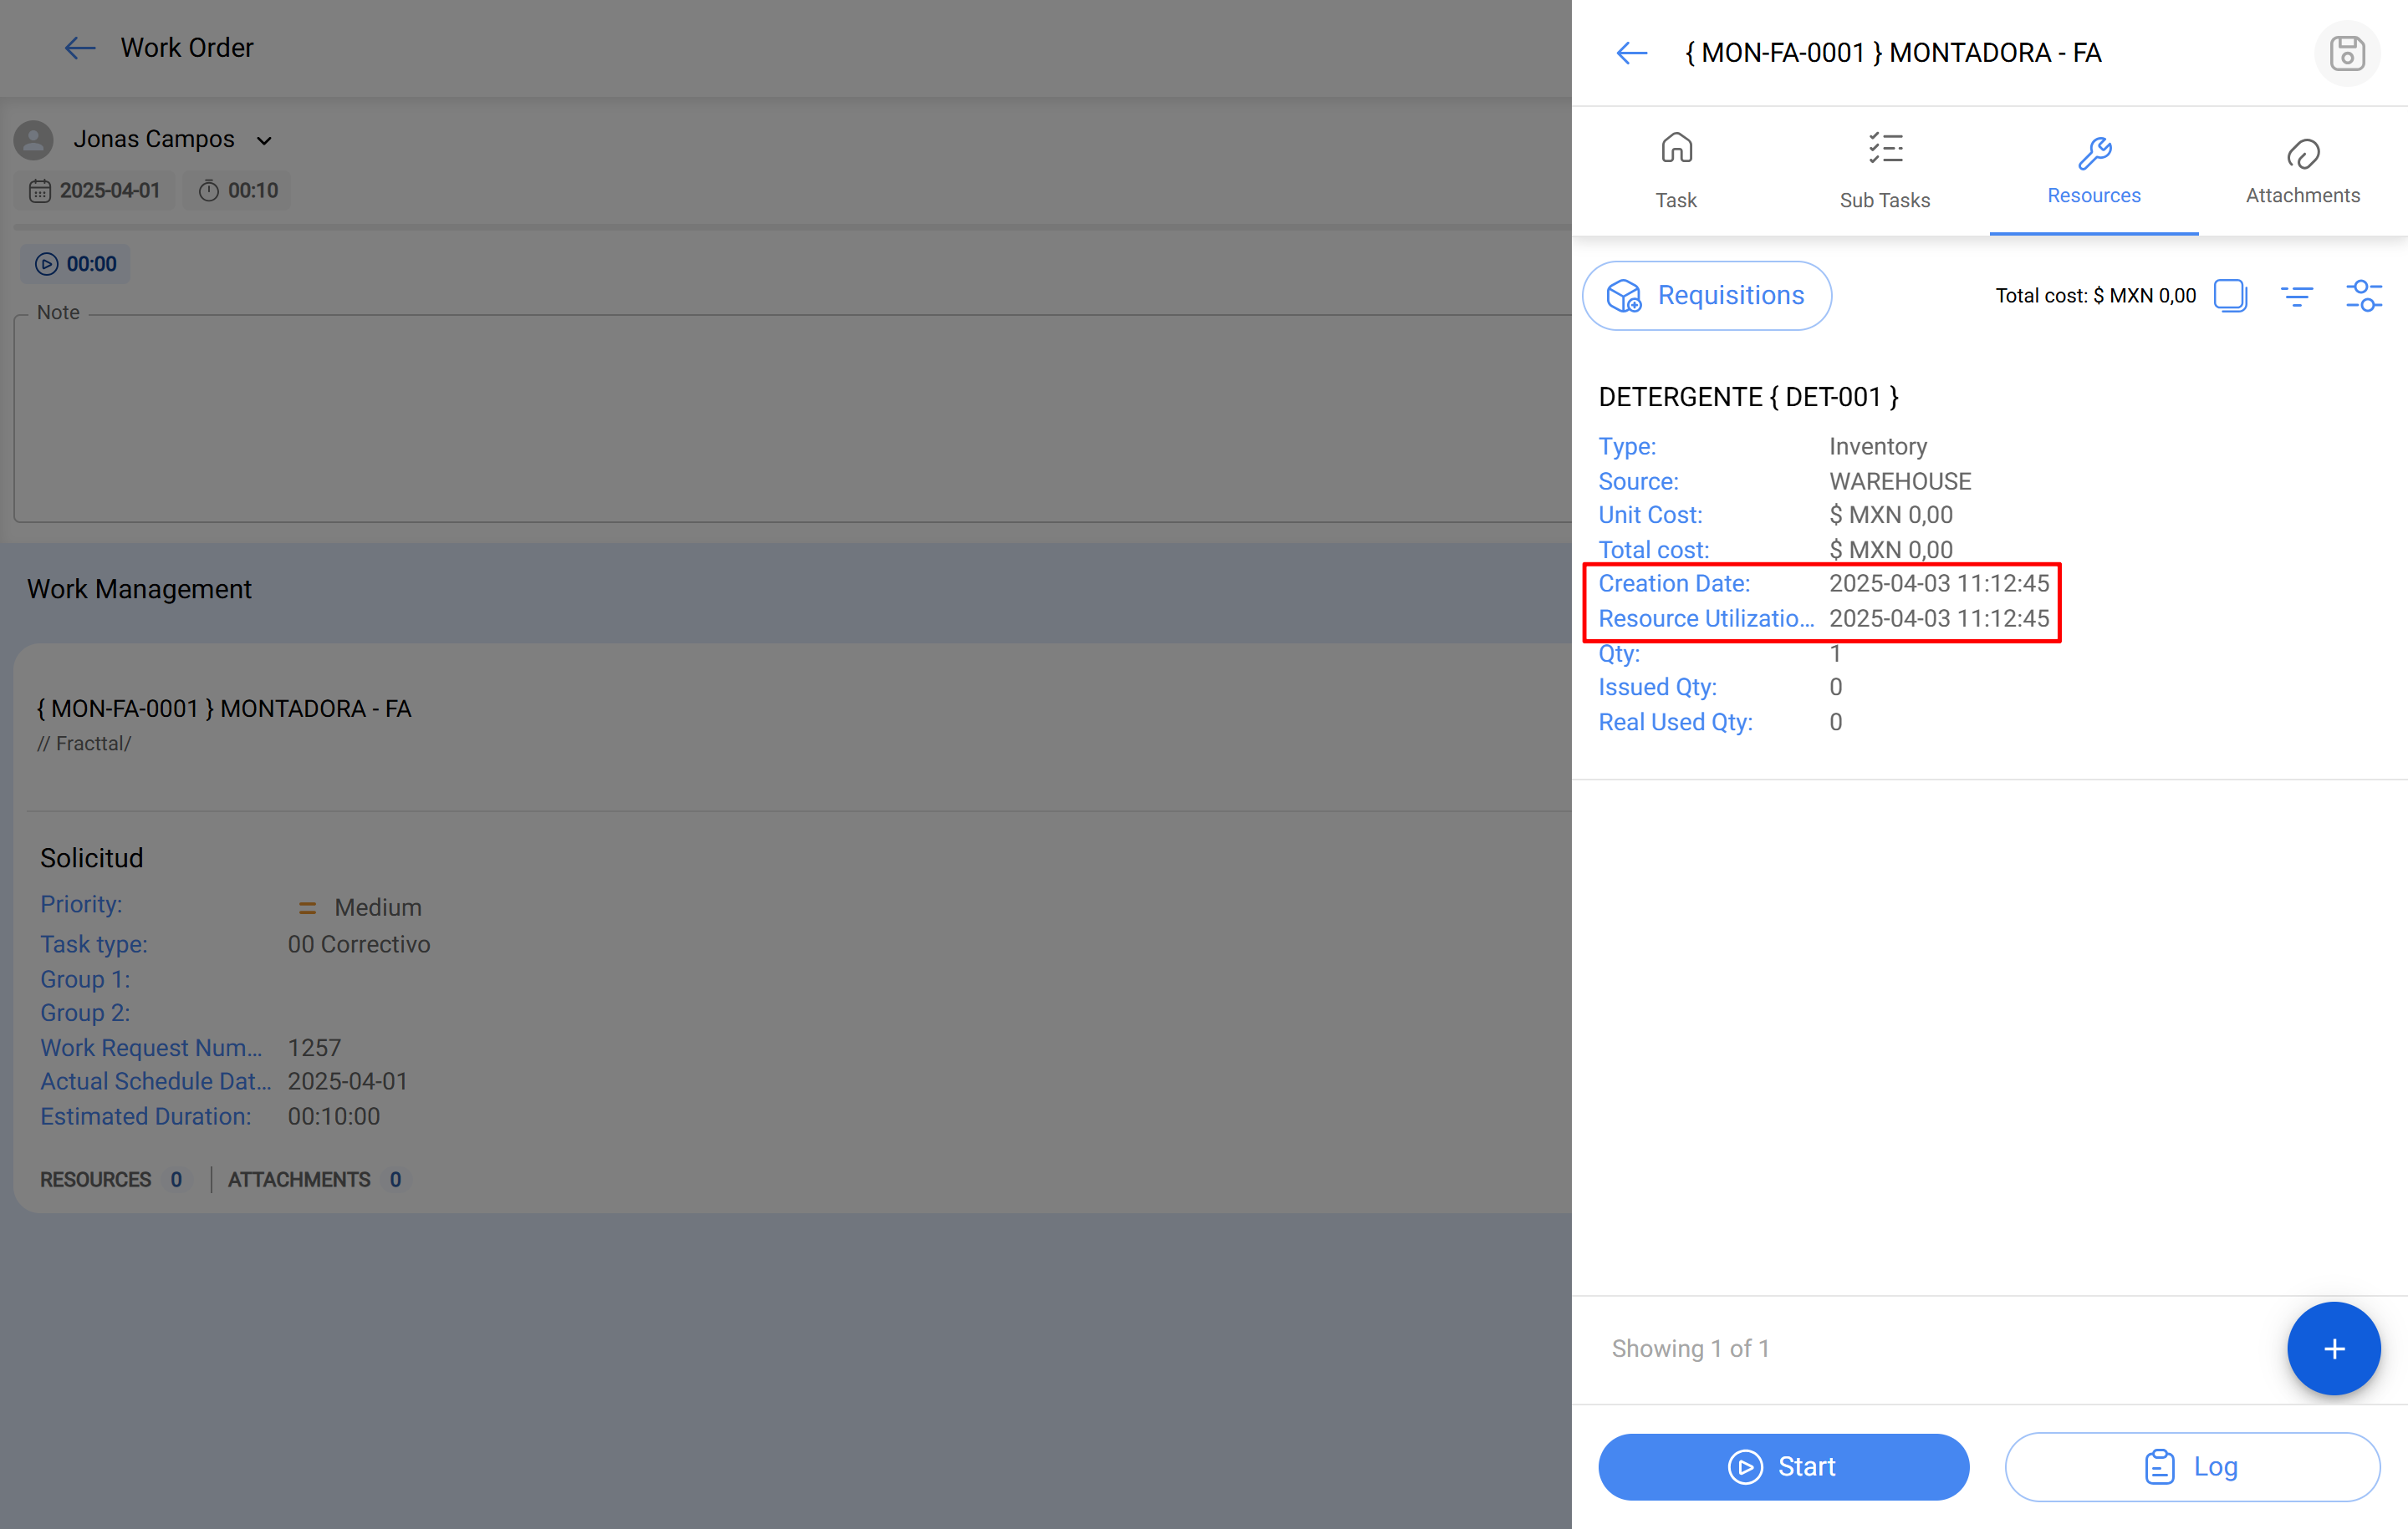Click the 00:00 play timer
Viewport: 2408px width, 1529px height.
[76, 264]
